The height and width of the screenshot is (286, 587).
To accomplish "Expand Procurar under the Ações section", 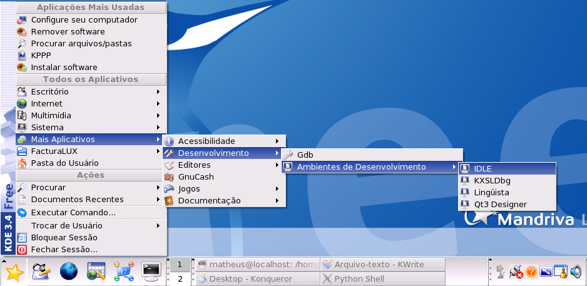I will 91,187.
